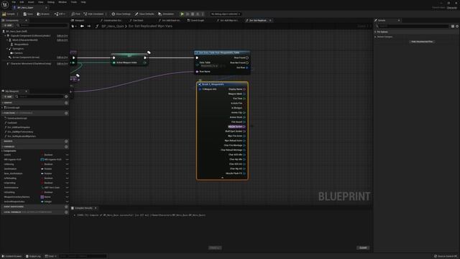Click the My Blueprint search field
The image size is (460, 259).
pos(40,96)
